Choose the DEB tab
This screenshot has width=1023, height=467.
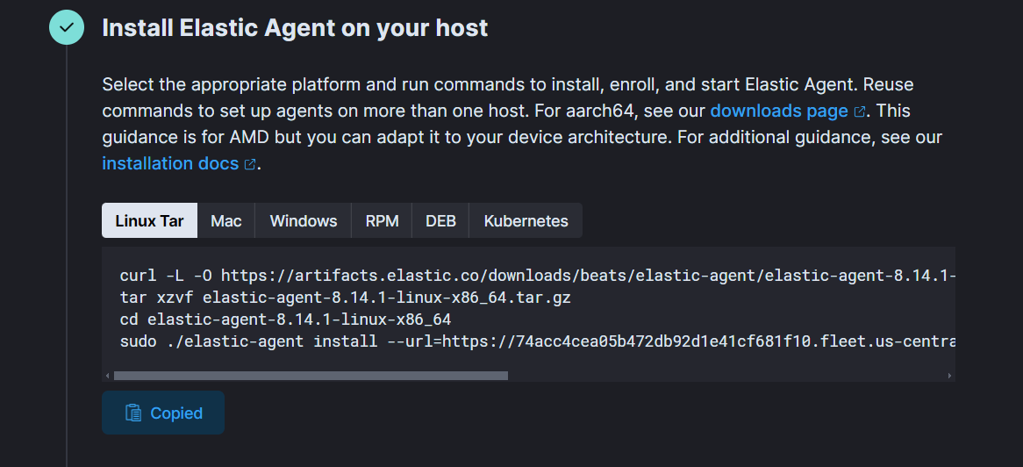440,220
